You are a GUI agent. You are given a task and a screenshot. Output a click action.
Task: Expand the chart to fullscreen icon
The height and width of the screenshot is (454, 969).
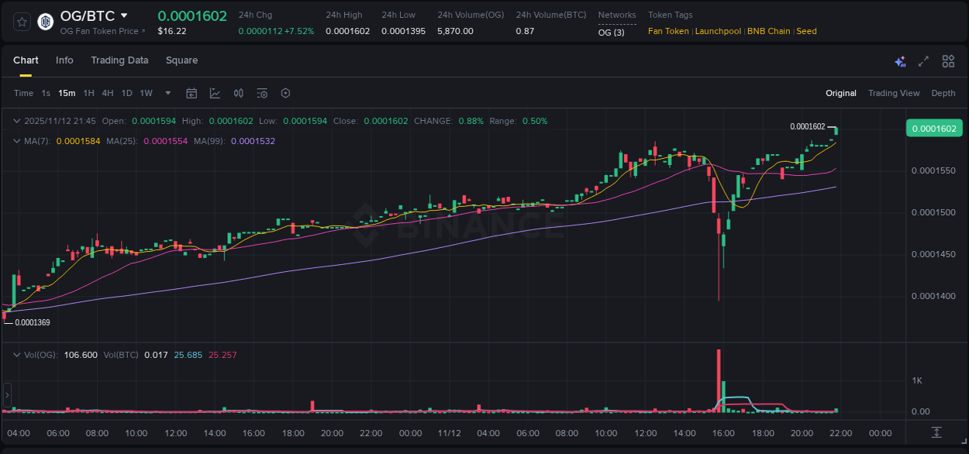(923, 60)
